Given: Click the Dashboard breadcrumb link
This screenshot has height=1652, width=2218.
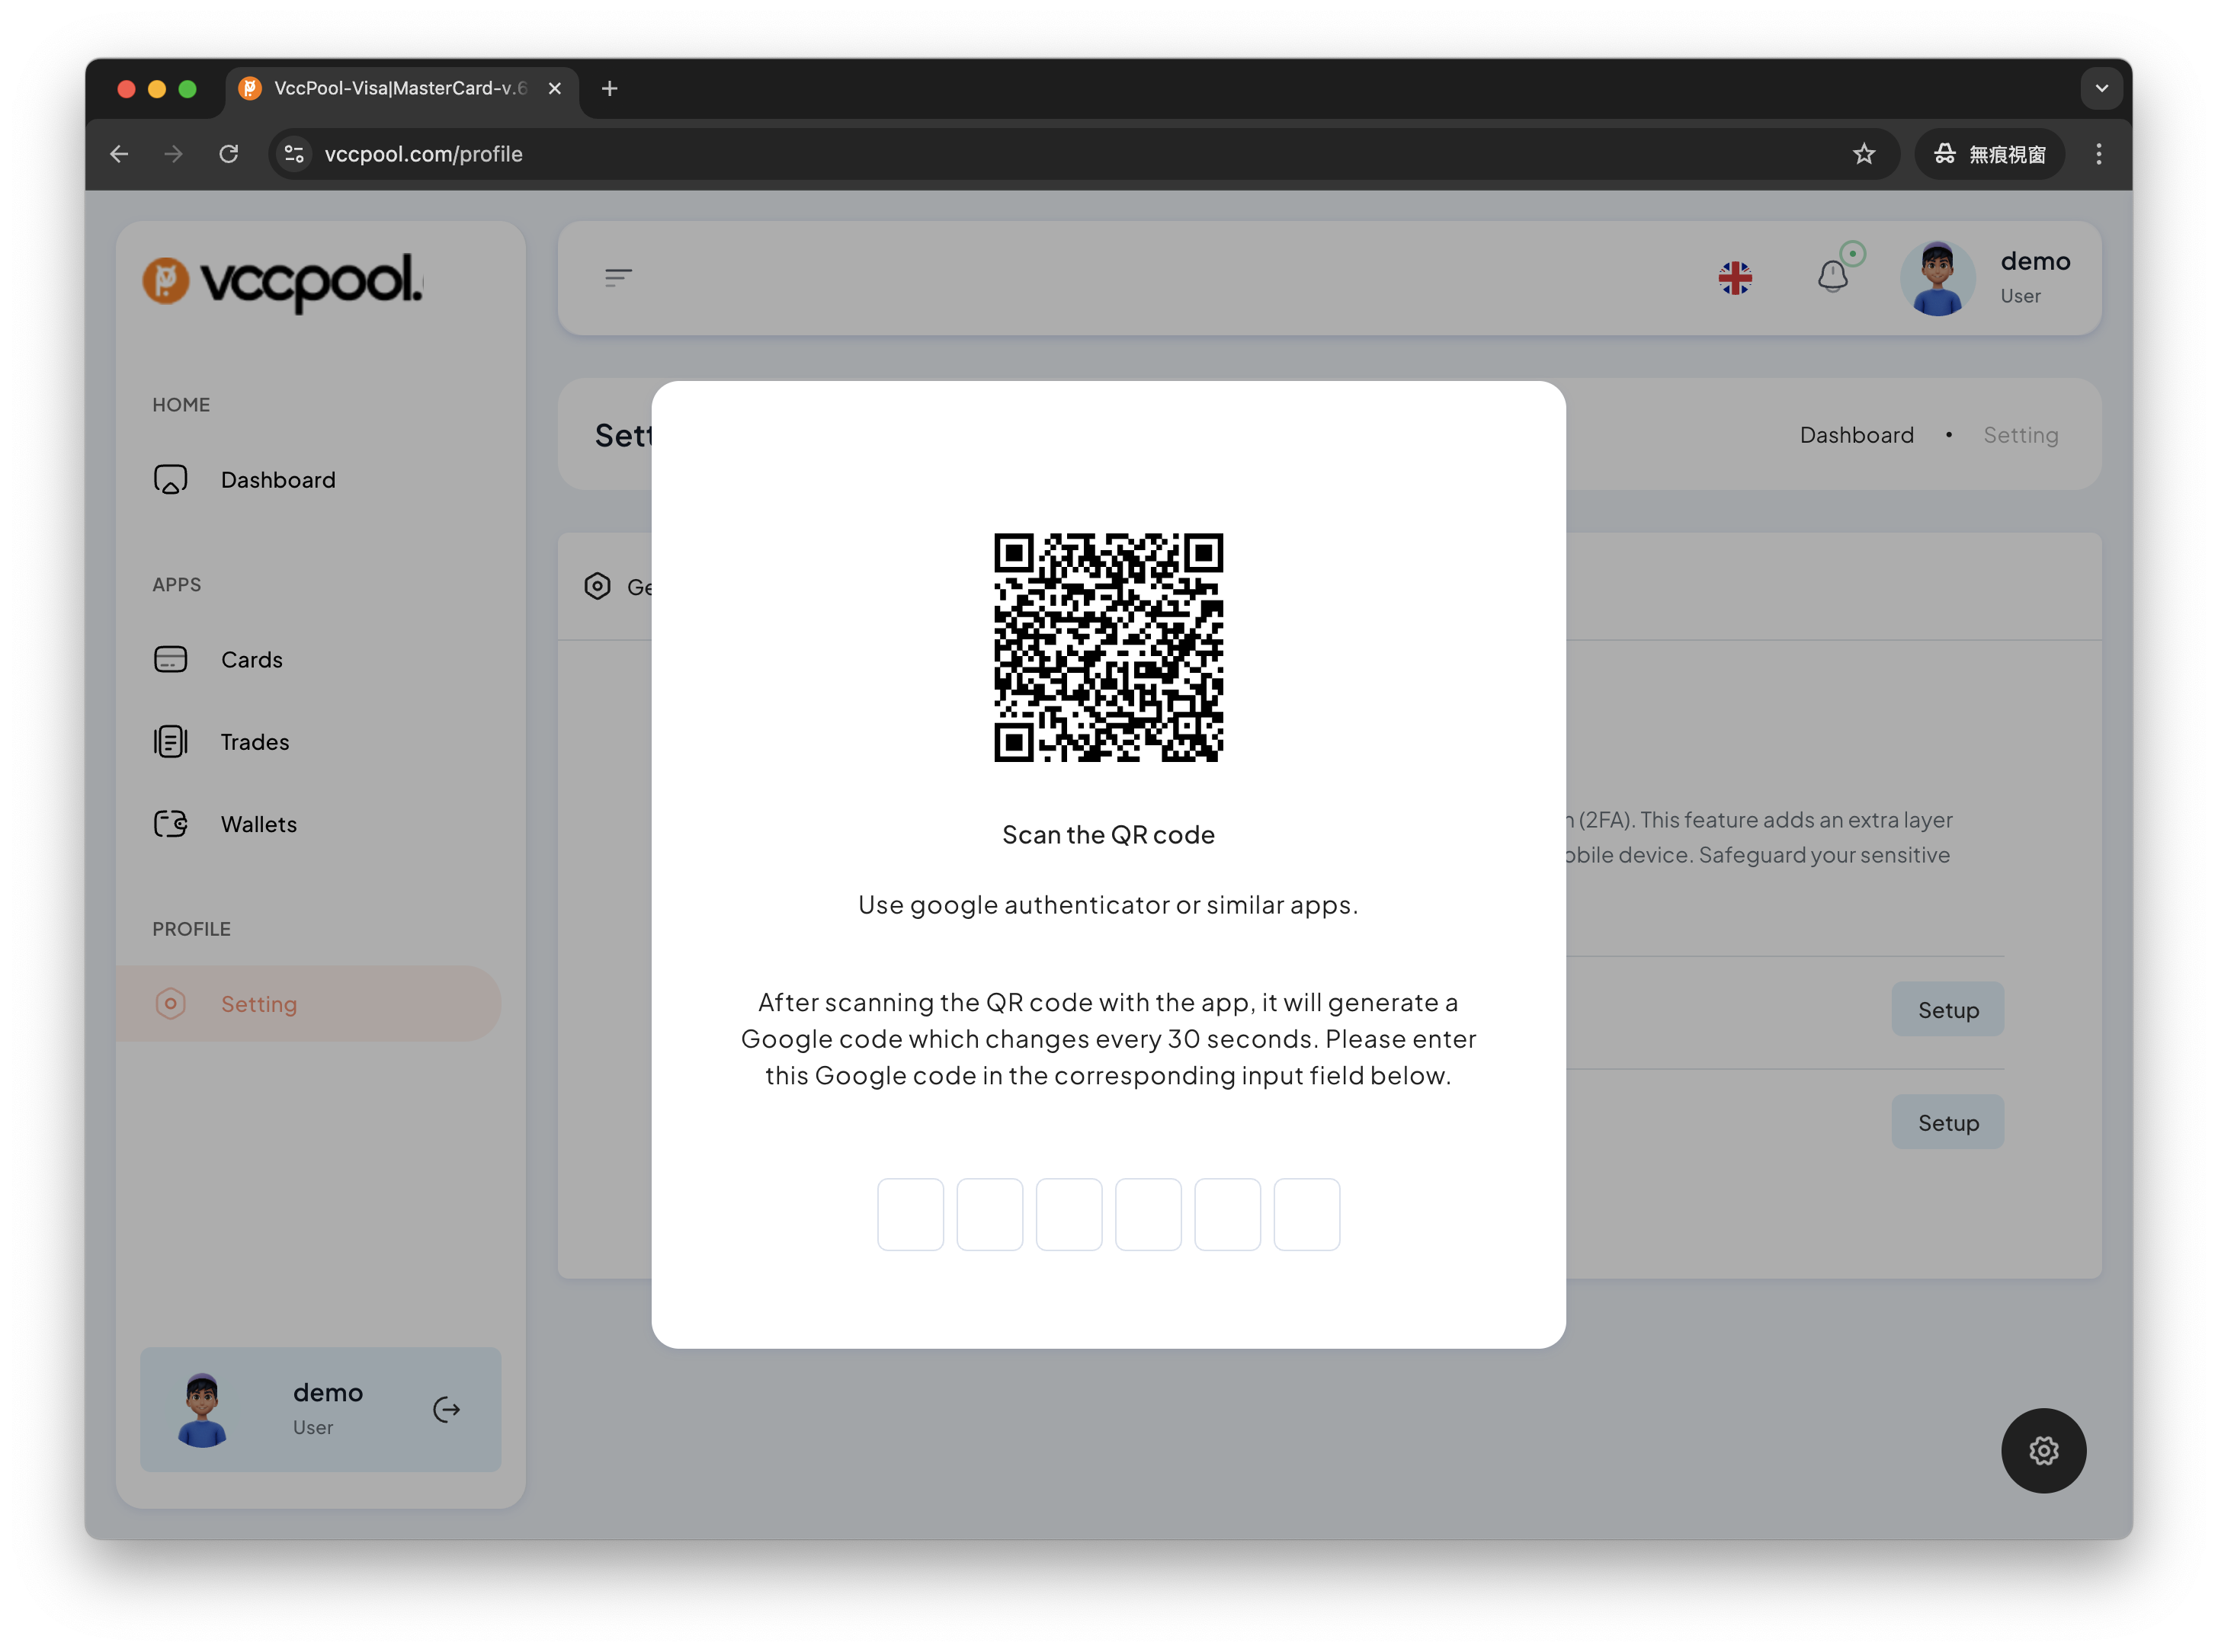Looking at the screenshot, I should click(x=1856, y=435).
